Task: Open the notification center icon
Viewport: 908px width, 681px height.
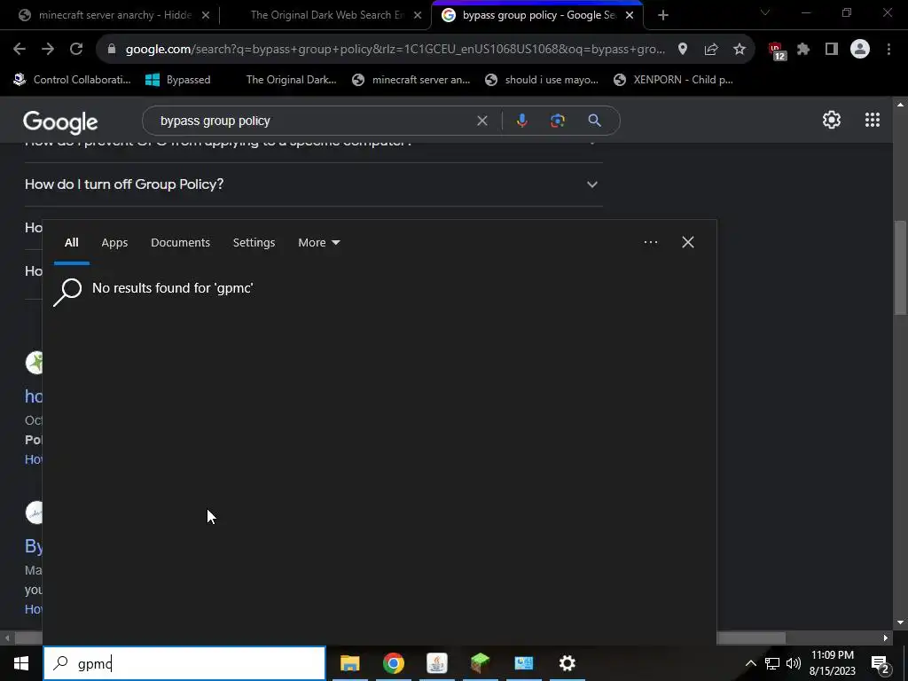Action: (x=880, y=663)
